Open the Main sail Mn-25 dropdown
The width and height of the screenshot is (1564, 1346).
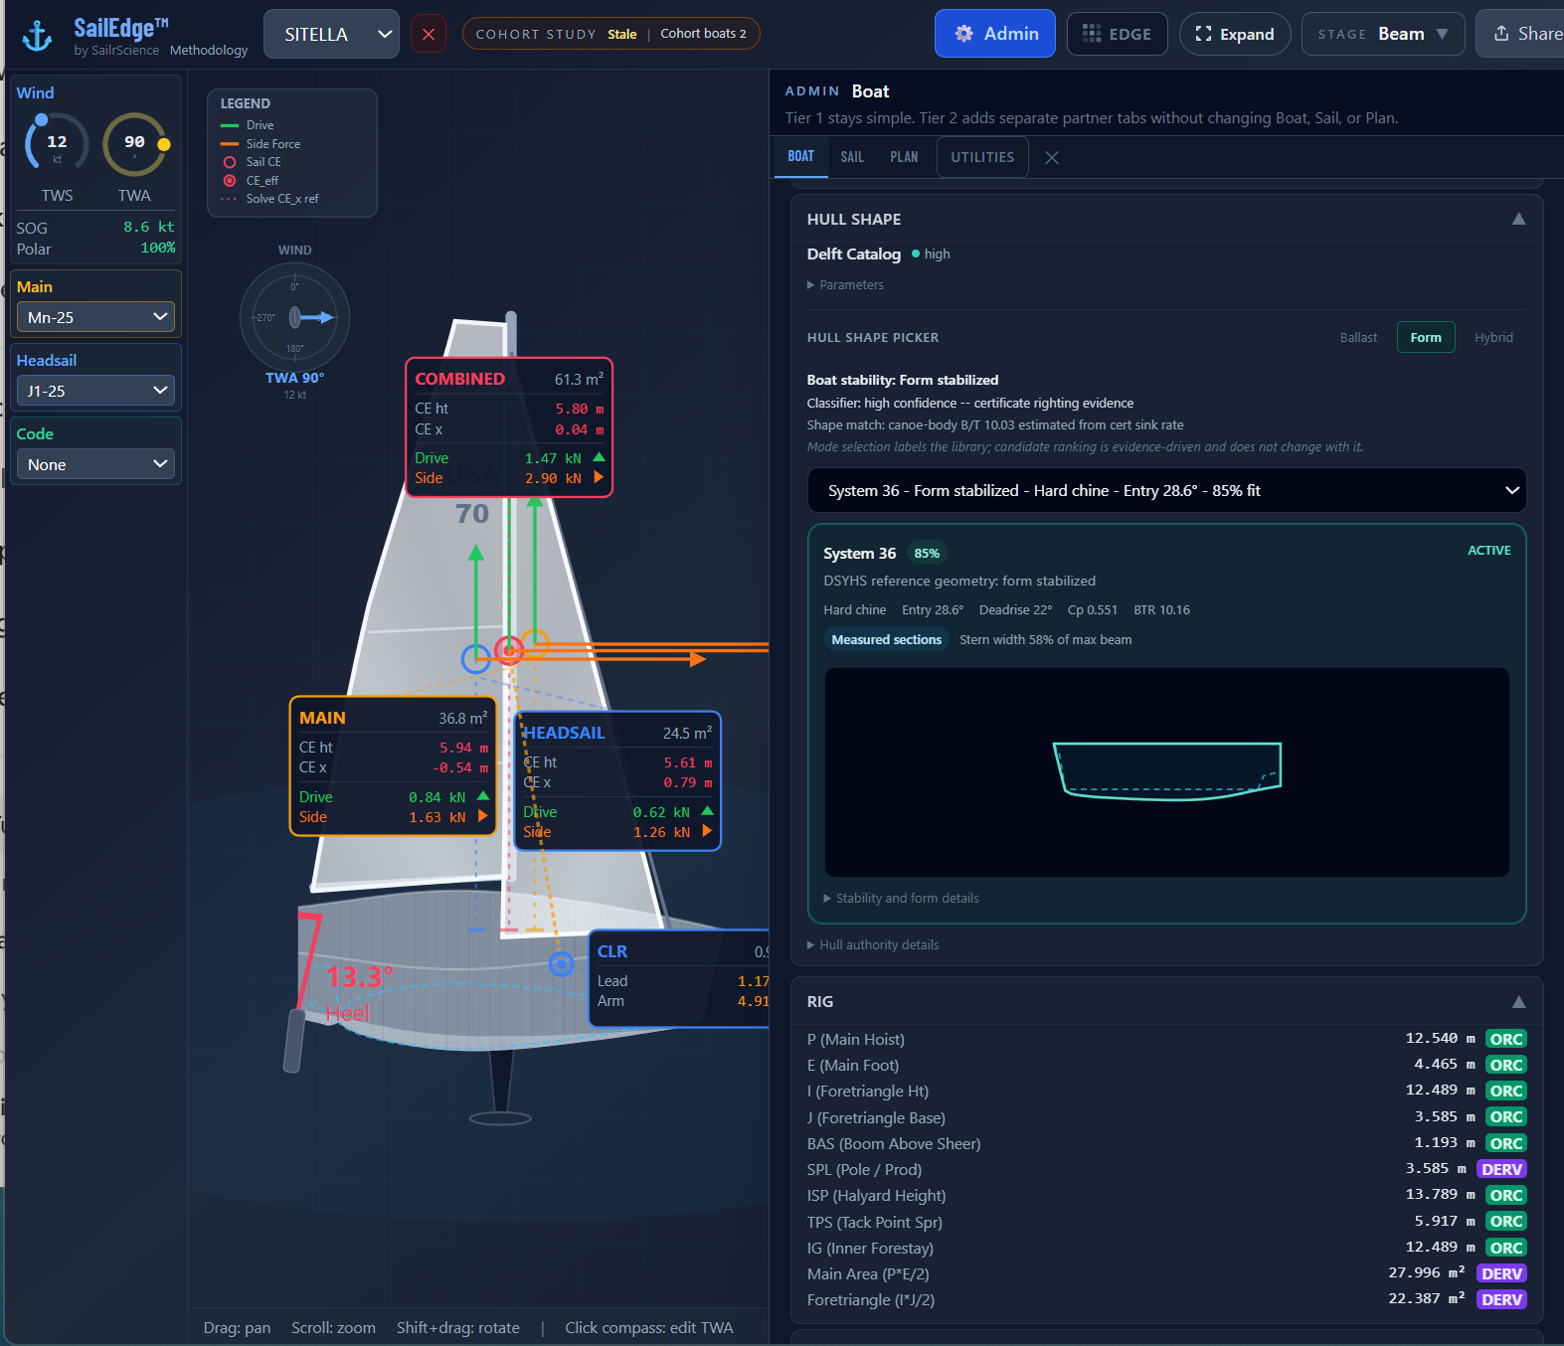click(x=96, y=317)
